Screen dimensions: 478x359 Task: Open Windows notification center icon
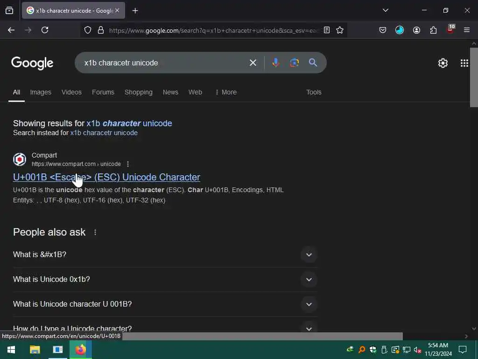pos(463,350)
